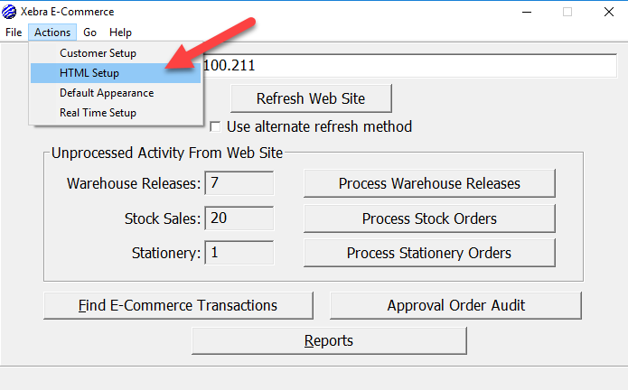Click the Warehouse Releases label
The image size is (628, 390).
(x=134, y=183)
